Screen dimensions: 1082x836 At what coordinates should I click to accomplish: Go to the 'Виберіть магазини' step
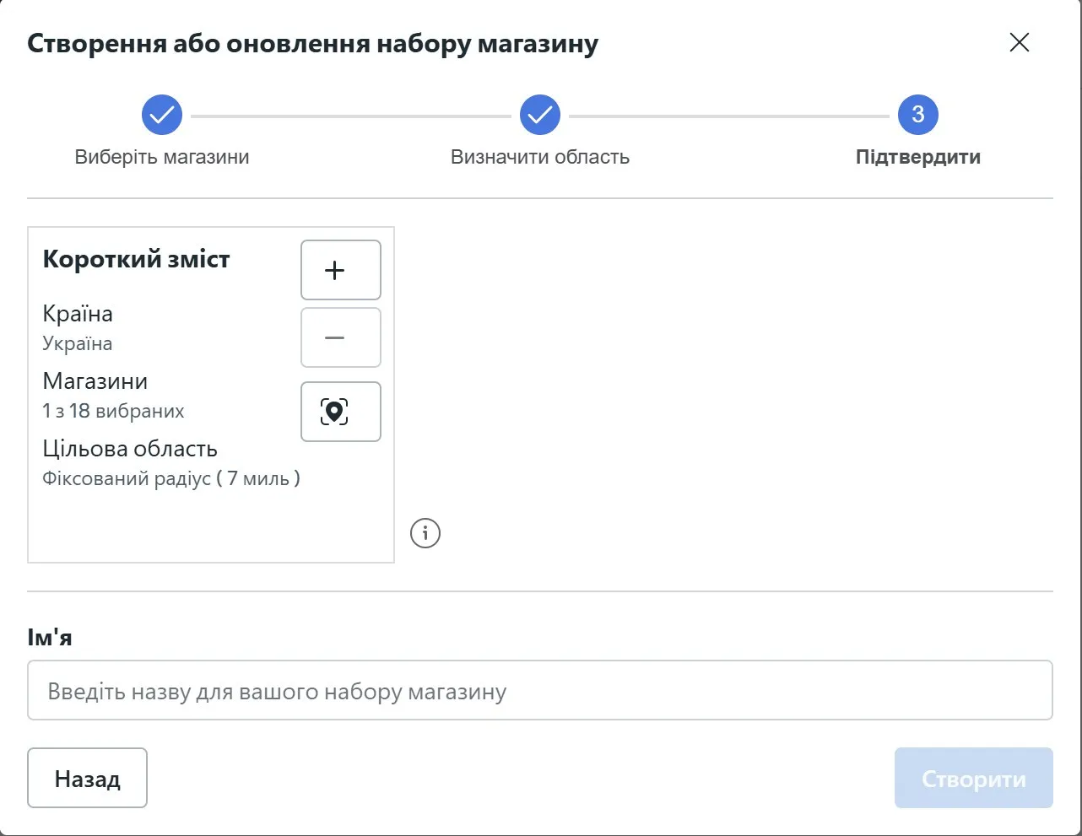coord(162,157)
